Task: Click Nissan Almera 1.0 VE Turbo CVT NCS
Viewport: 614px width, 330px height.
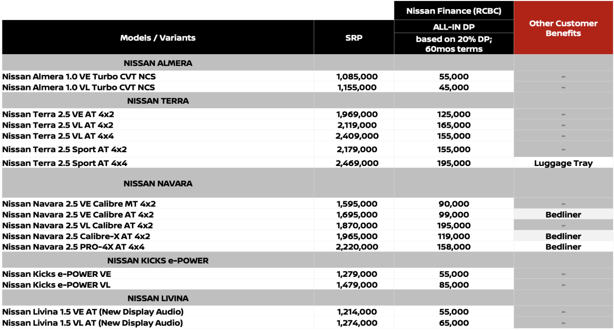Action: (79, 77)
